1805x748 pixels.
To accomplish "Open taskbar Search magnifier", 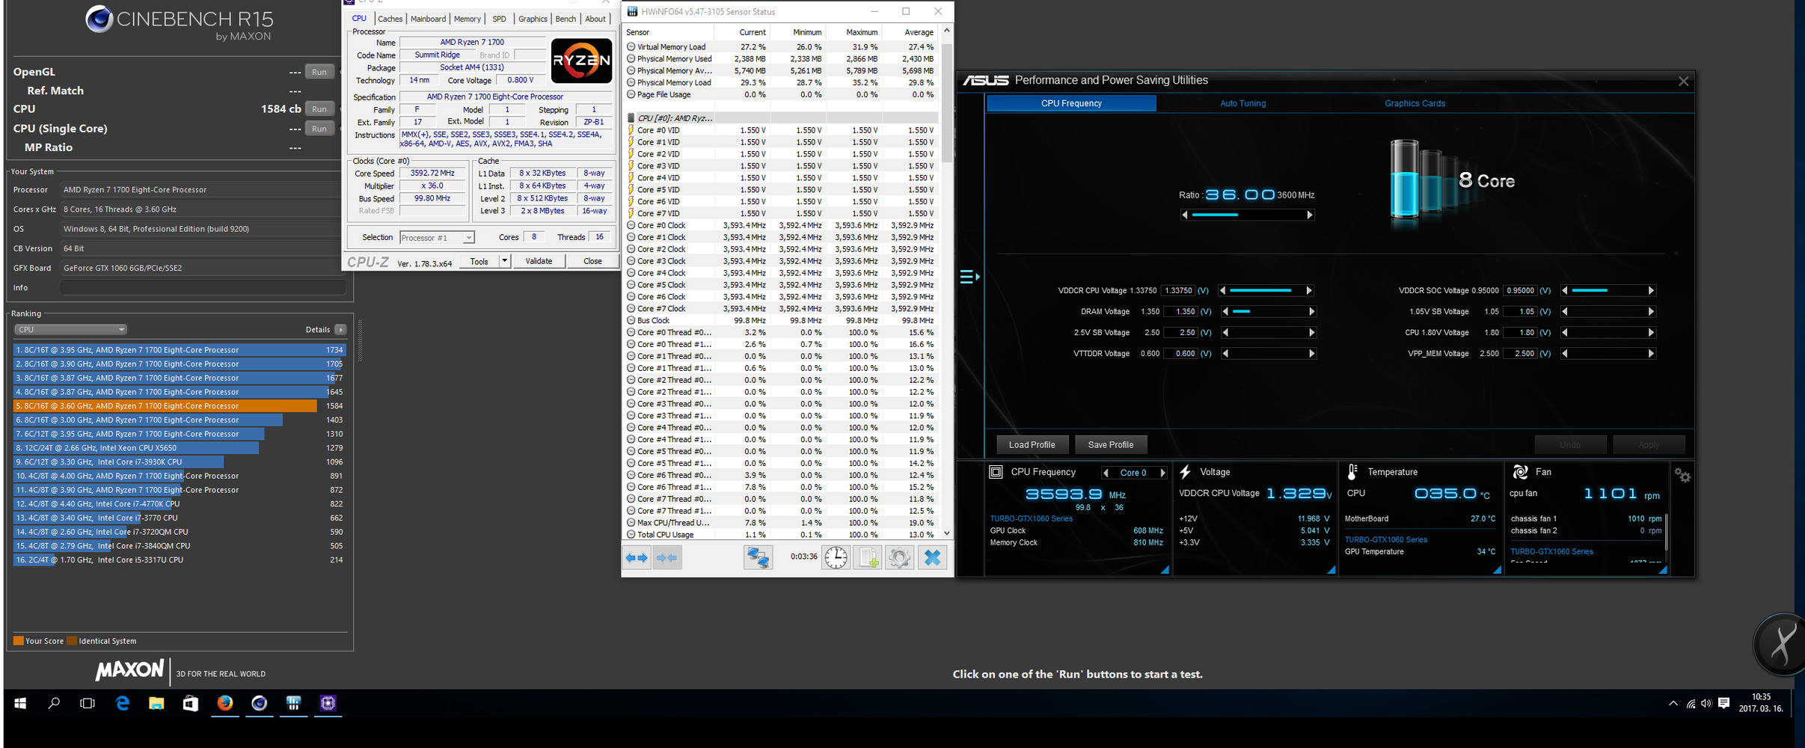I will [x=54, y=703].
